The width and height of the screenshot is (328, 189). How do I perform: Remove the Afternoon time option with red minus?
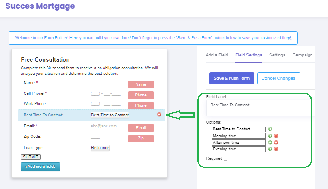276,142
